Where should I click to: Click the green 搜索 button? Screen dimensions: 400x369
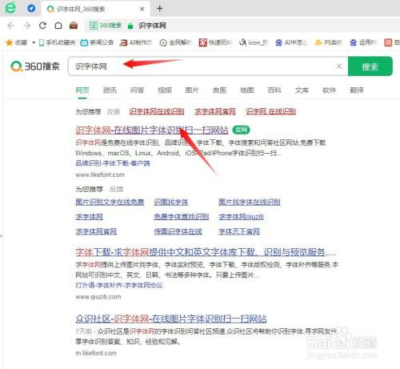[370, 66]
